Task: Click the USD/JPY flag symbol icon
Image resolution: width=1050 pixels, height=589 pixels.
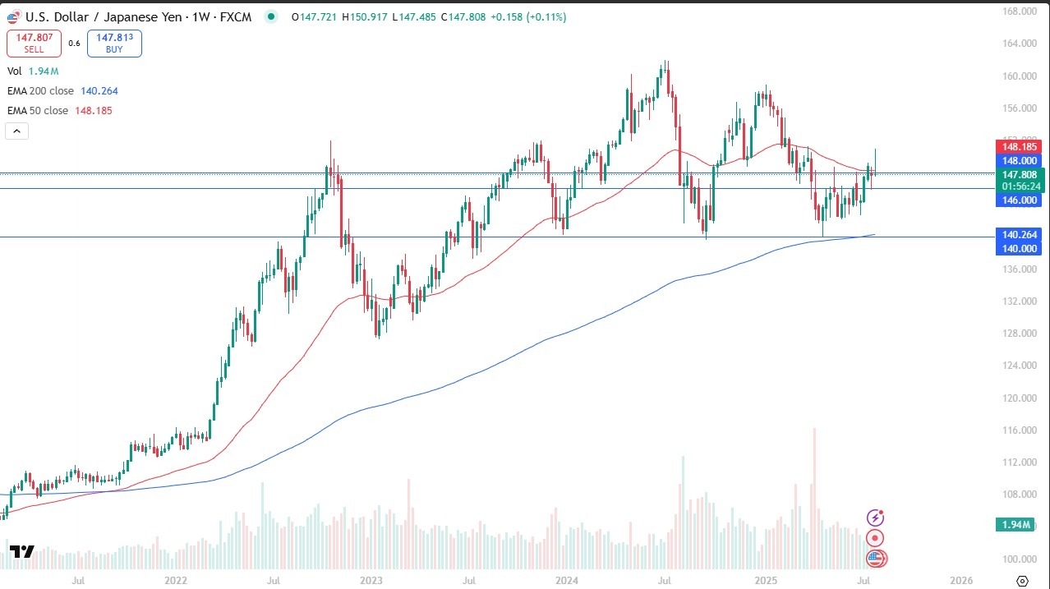Action: pos(13,16)
